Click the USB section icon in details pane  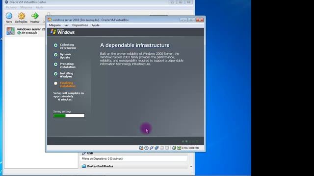point(84,153)
